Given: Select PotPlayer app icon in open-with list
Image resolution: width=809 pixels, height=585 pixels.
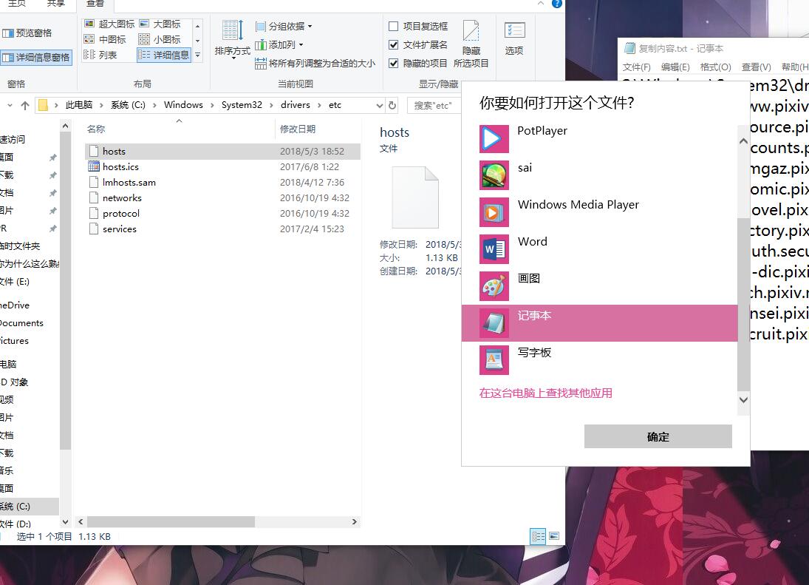Looking at the screenshot, I should pyautogui.click(x=494, y=139).
